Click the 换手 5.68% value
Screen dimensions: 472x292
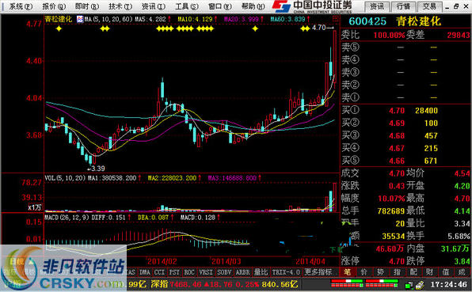point(459,237)
